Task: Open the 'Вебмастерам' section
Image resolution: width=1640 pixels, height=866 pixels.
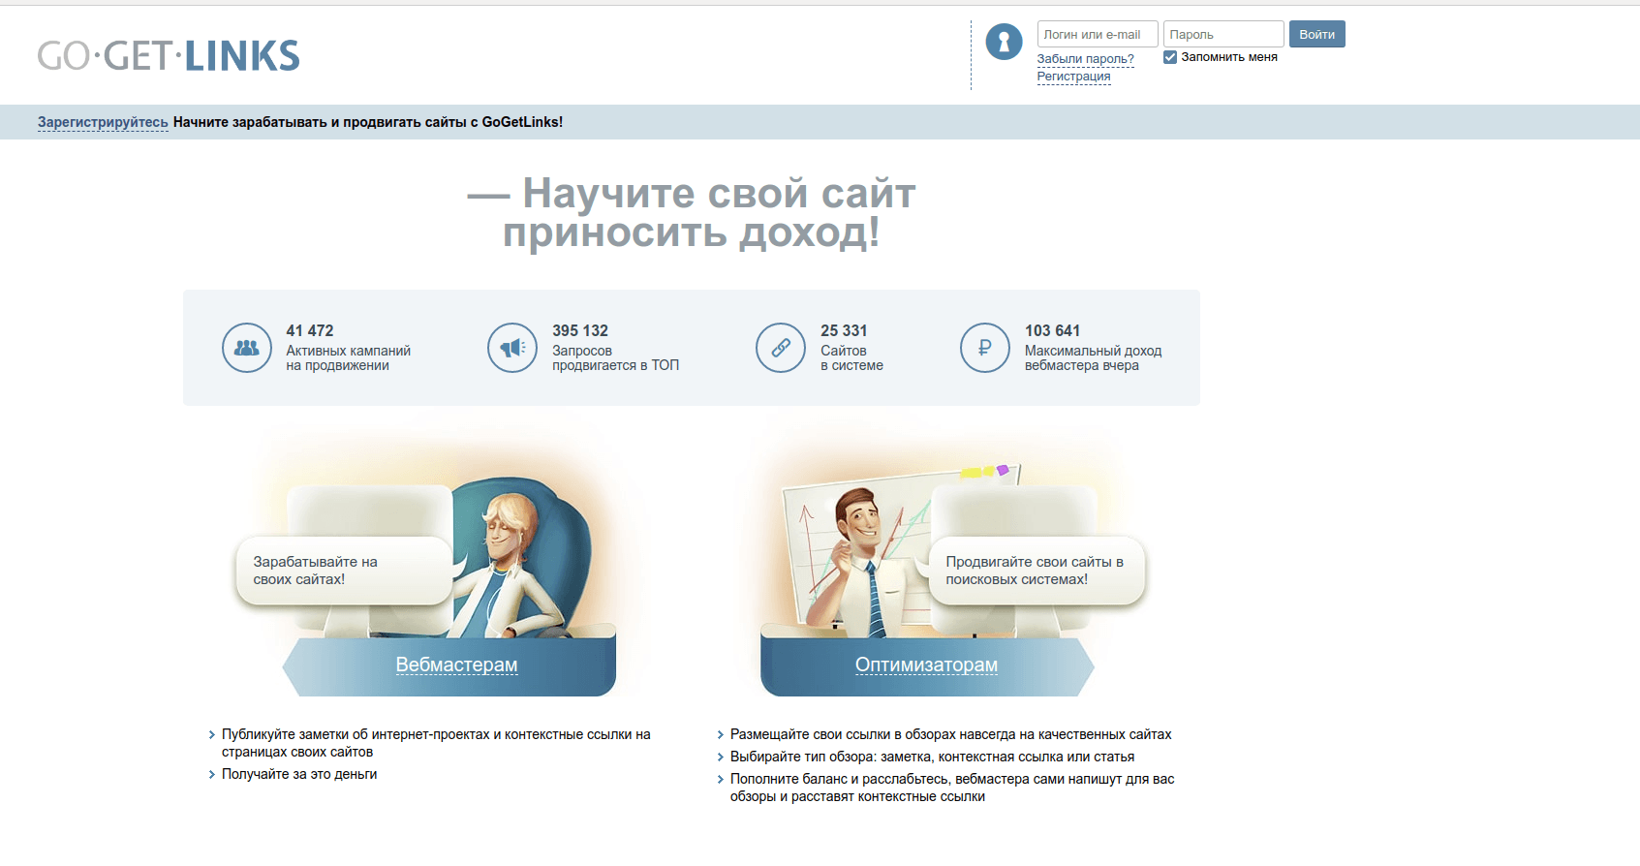Action: (x=456, y=665)
